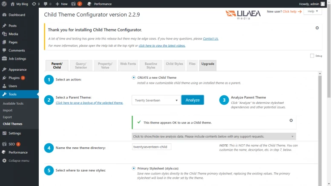Click the Dashboard icon in sidebar
This screenshot has width=331, height=186.
[4, 15]
